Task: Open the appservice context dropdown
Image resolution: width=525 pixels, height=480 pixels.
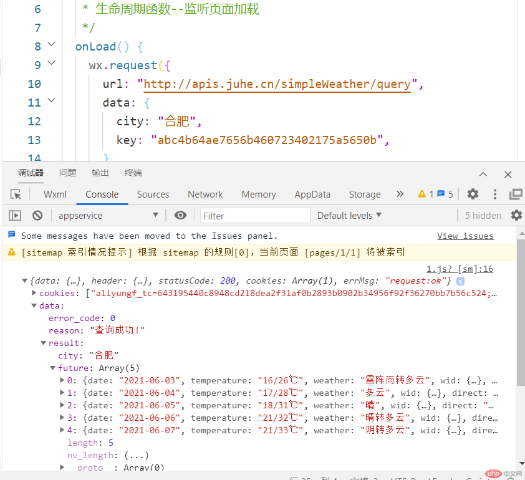Action: (x=108, y=215)
